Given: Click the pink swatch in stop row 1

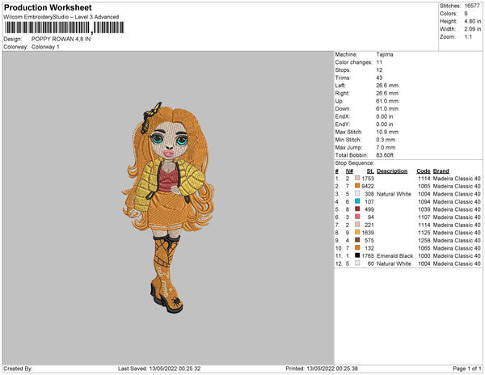Looking at the screenshot, I should 357,178.
